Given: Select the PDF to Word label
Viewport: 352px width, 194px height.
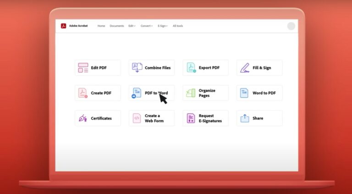Looking at the screenshot, I should coord(156,93).
